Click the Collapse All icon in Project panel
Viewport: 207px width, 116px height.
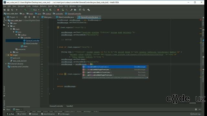[x=29, y=17]
